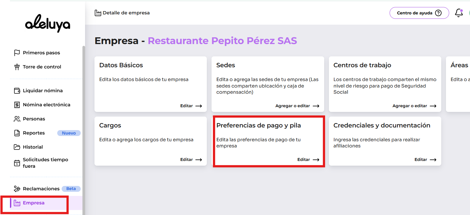Open the Empresa sidebar menu item

tap(33, 203)
